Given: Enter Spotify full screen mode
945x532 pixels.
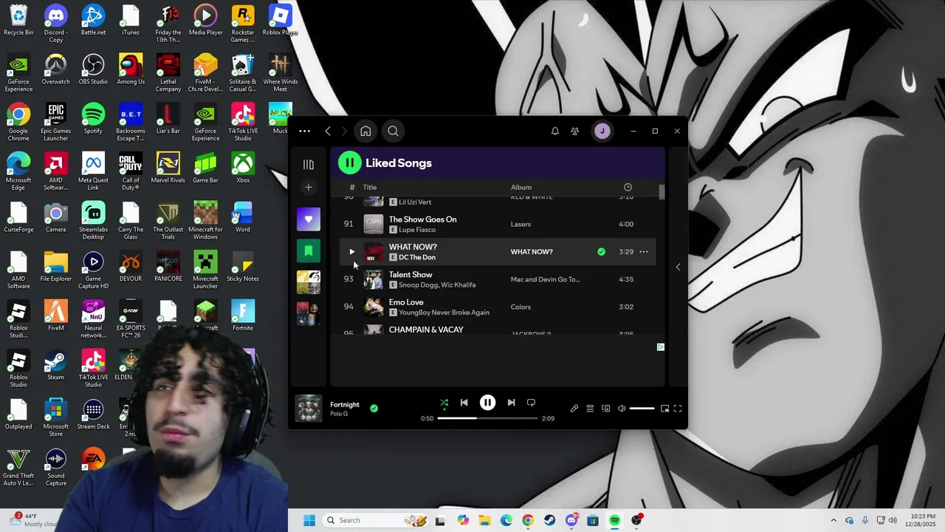Looking at the screenshot, I should pyautogui.click(x=678, y=409).
